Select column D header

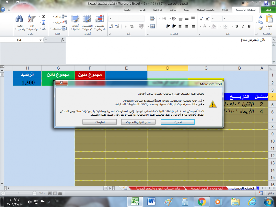(168, 68)
